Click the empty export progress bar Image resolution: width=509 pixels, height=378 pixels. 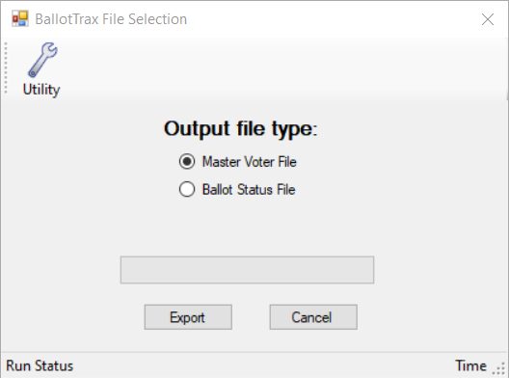(x=247, y=270)
